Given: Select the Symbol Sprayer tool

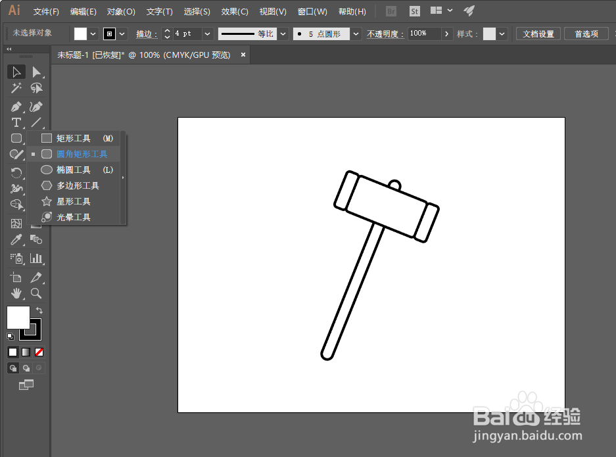Looking at the screenshot, I should click(x=16, y=258).
